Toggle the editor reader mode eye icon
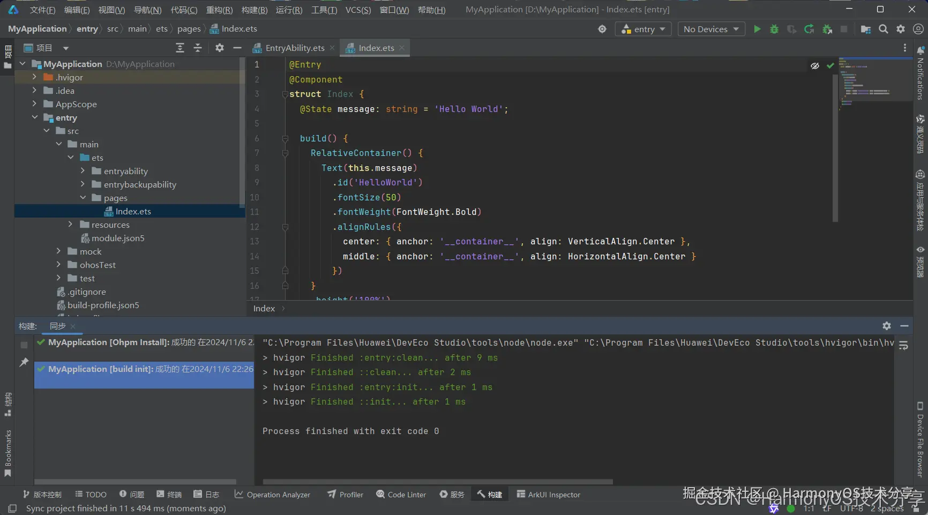 pos(815,65)
